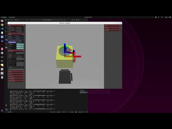Go forward in VS Code navigation

coord(29,20)
